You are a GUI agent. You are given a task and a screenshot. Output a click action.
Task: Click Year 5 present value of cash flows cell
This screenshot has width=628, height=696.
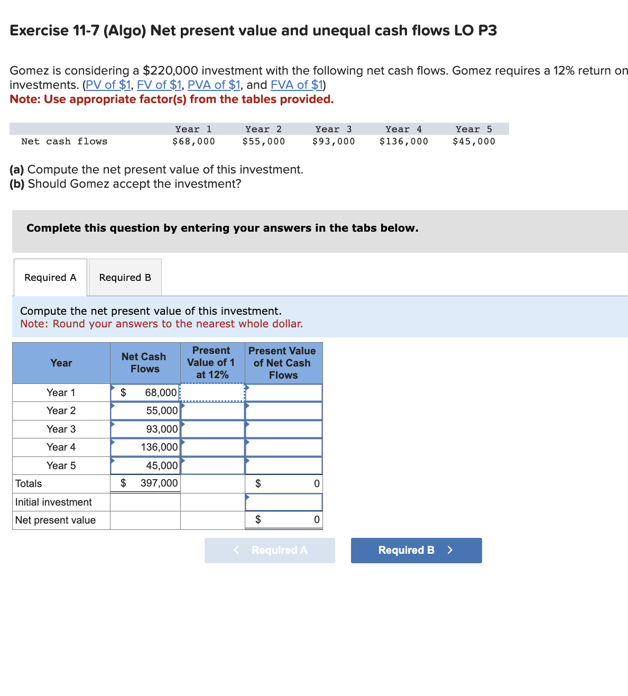pos(284,465)
